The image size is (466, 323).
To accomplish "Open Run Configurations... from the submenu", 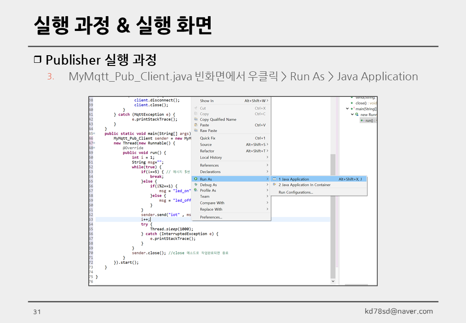I will (319, 192).
